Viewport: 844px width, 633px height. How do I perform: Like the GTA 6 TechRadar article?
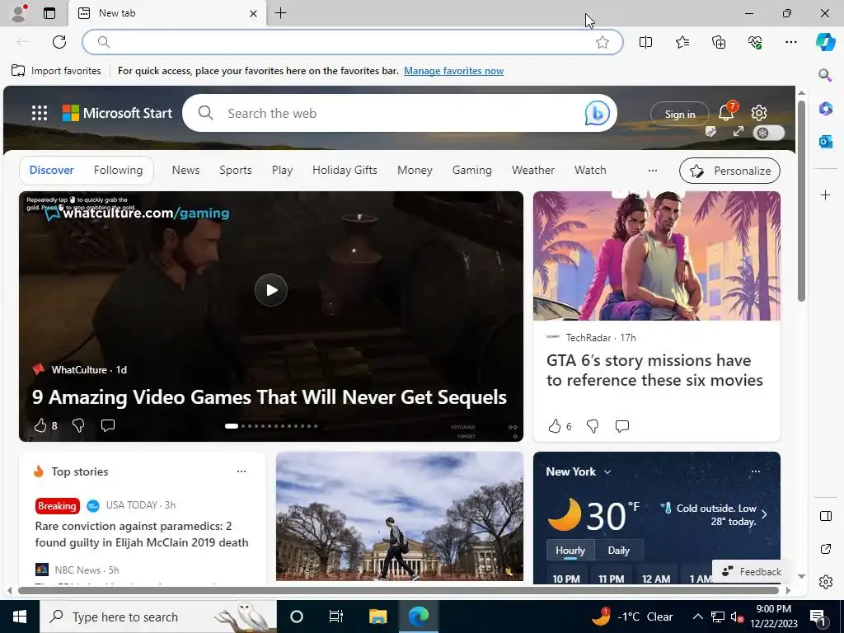[555, 426]
